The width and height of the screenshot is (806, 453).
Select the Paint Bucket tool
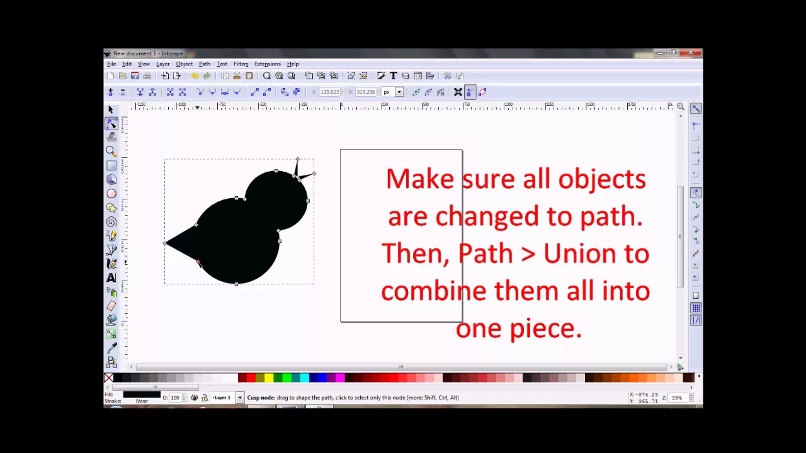[111, 320]
